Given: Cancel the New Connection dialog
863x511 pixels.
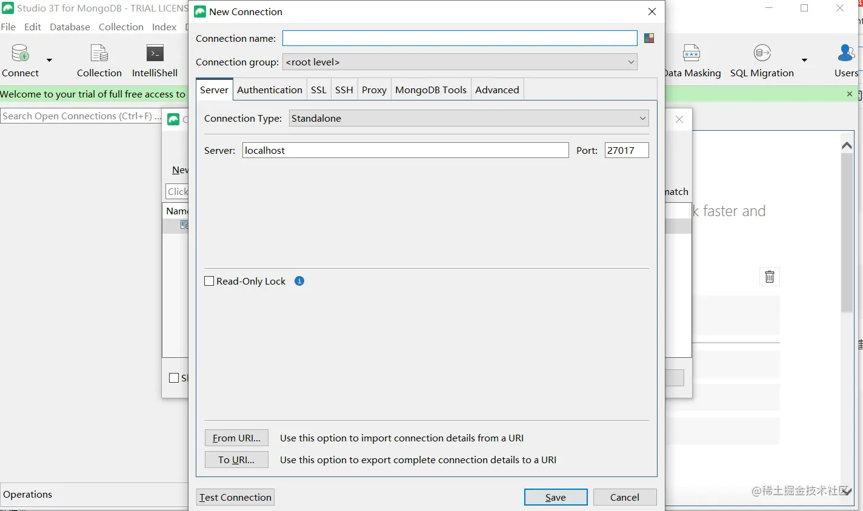Looking at the screenshot, I should click(625, 497).
